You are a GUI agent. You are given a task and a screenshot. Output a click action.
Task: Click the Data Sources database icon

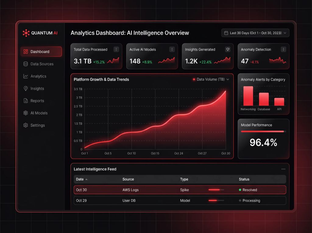tap(26, 64)
